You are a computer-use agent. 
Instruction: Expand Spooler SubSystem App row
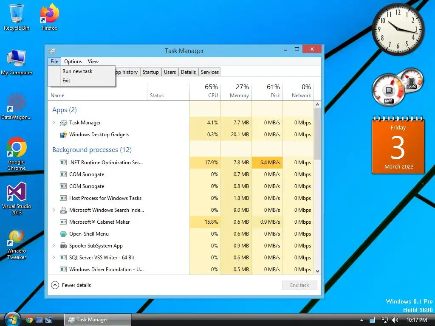click(x=54, y=246)
